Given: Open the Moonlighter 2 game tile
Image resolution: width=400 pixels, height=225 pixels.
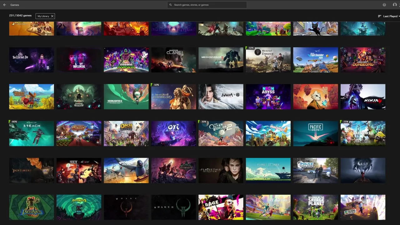Looking at the screenshot, I should (126, 97).
